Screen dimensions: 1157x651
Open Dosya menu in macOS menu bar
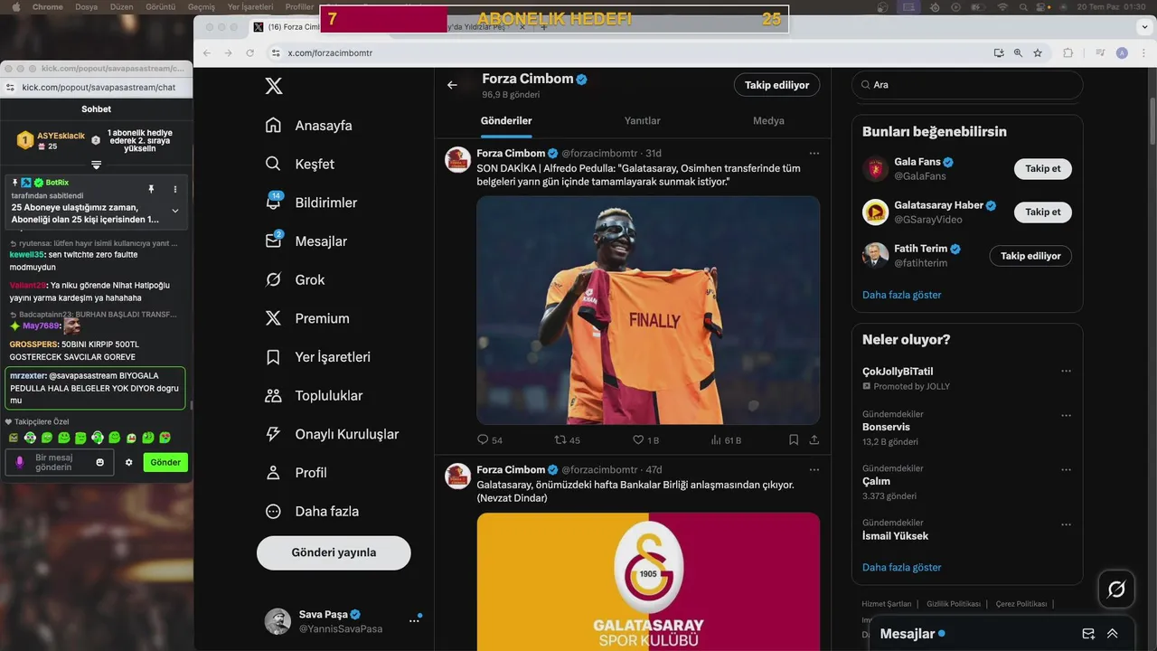87,6
